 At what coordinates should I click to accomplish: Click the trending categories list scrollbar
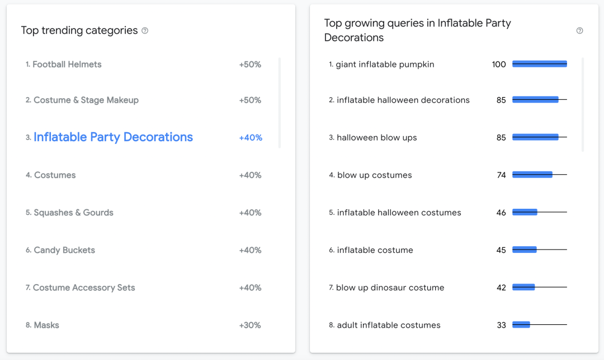click(280, 103)
